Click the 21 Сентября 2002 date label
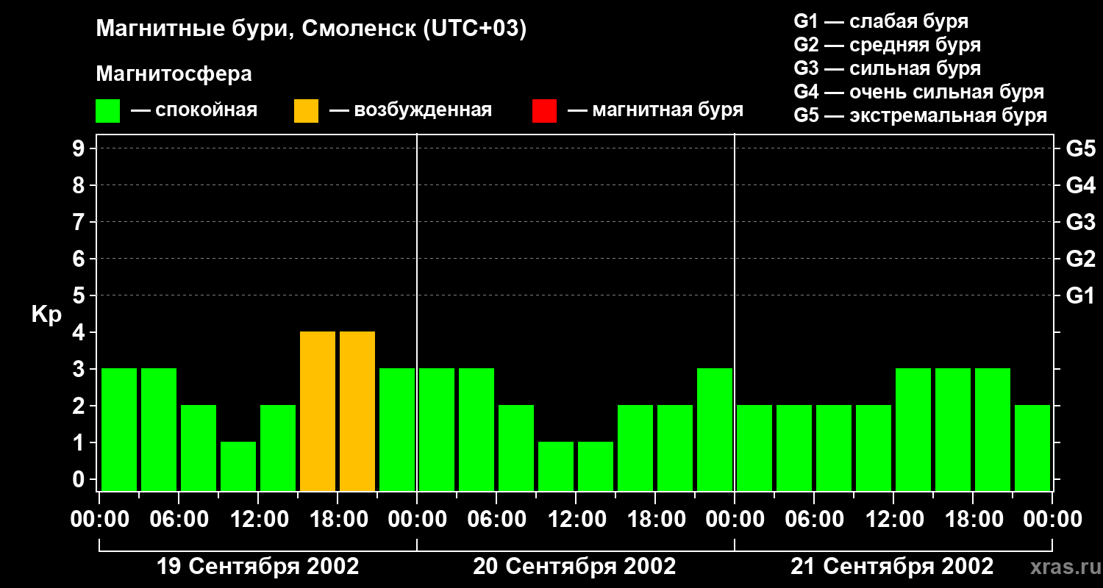The height and width of the screenshot is (588, 1103). [892, 567]
